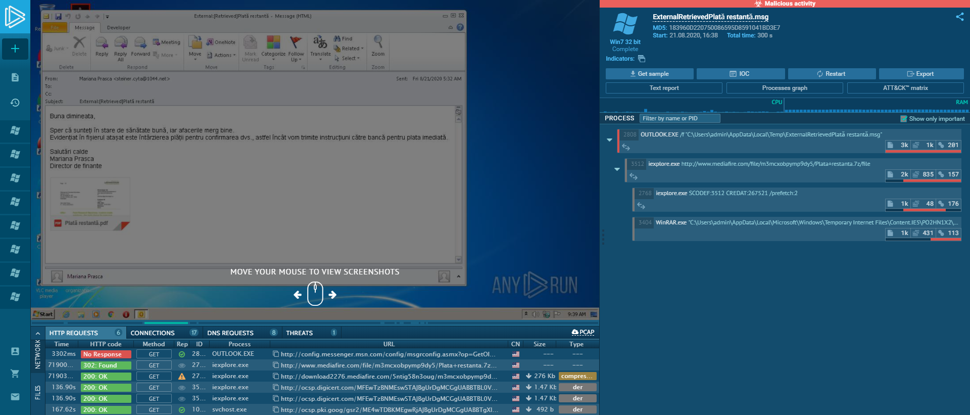
Task: Click the ANY.RUN logo in the sidebar
Action: pyautogui.click(x=15, y=17)
